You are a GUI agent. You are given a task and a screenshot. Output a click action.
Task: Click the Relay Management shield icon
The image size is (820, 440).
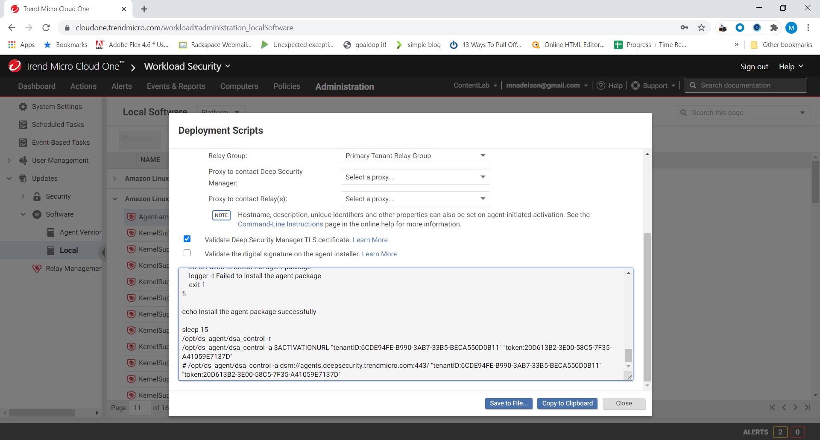click(x=37, y=269)
